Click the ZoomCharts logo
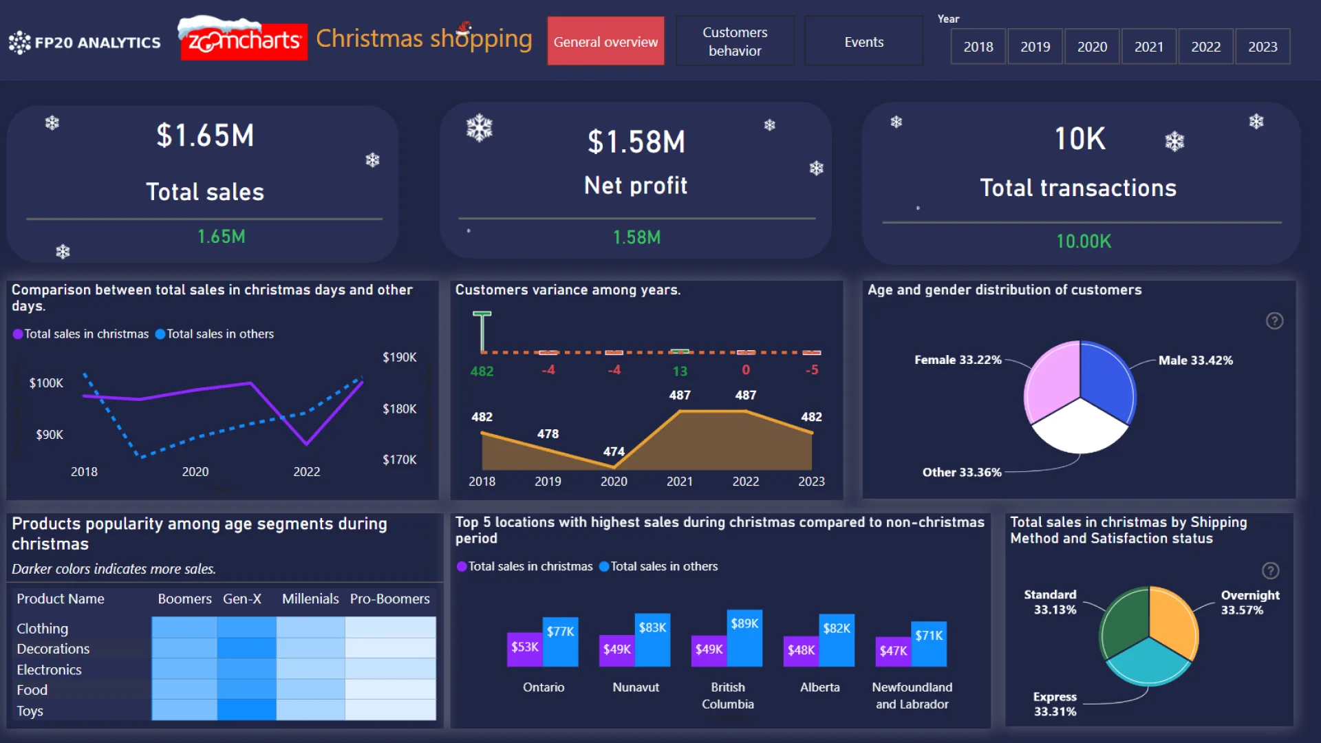 click(x=244, y=39)
